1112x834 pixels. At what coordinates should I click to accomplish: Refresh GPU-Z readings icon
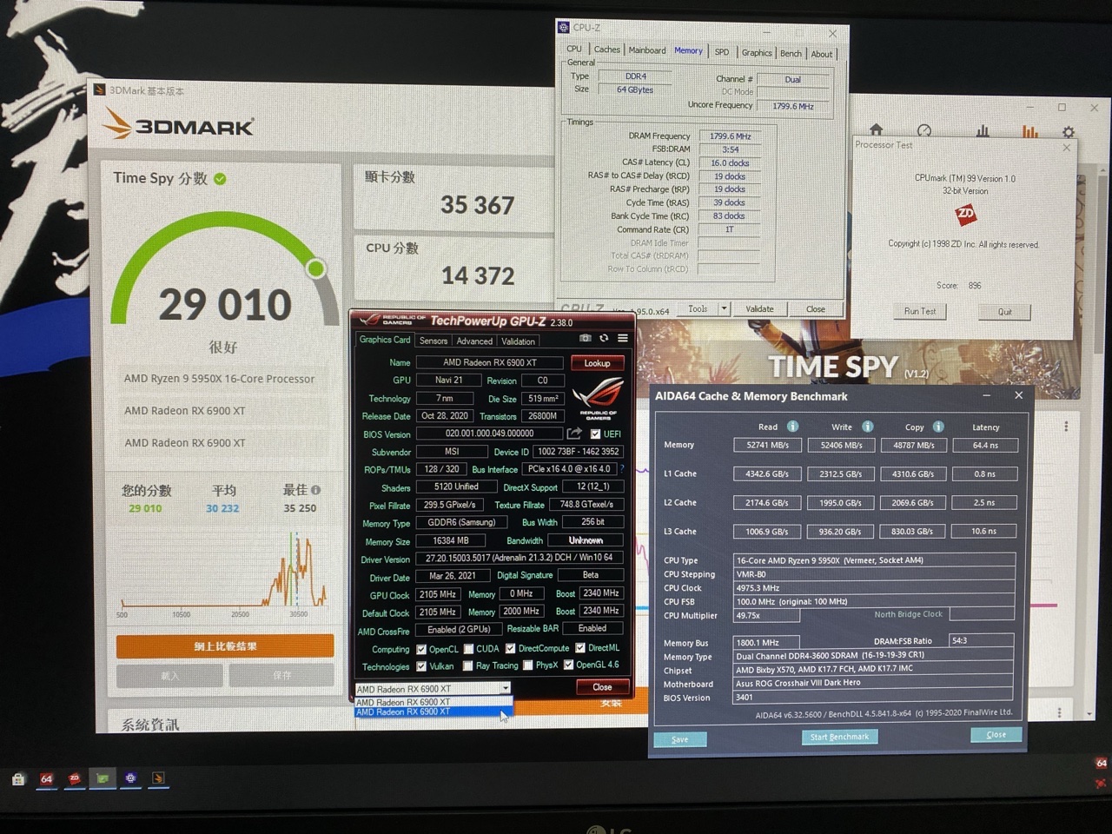coord(605,338)
